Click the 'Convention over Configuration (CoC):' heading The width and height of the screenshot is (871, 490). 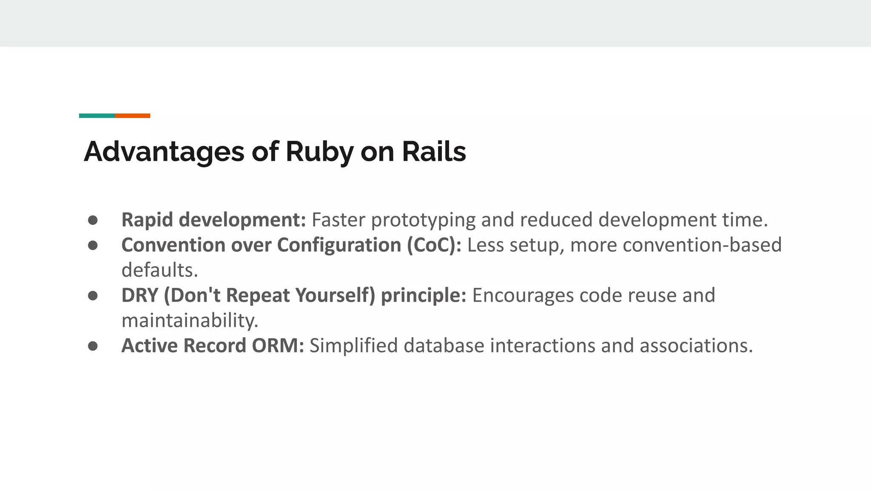pyautogui.click(x=291, y=245)
